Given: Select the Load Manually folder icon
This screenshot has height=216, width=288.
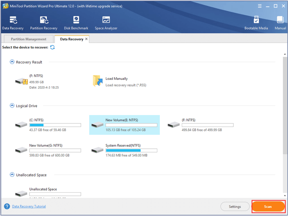Looking at the screenshot, I should click(98, 81).
